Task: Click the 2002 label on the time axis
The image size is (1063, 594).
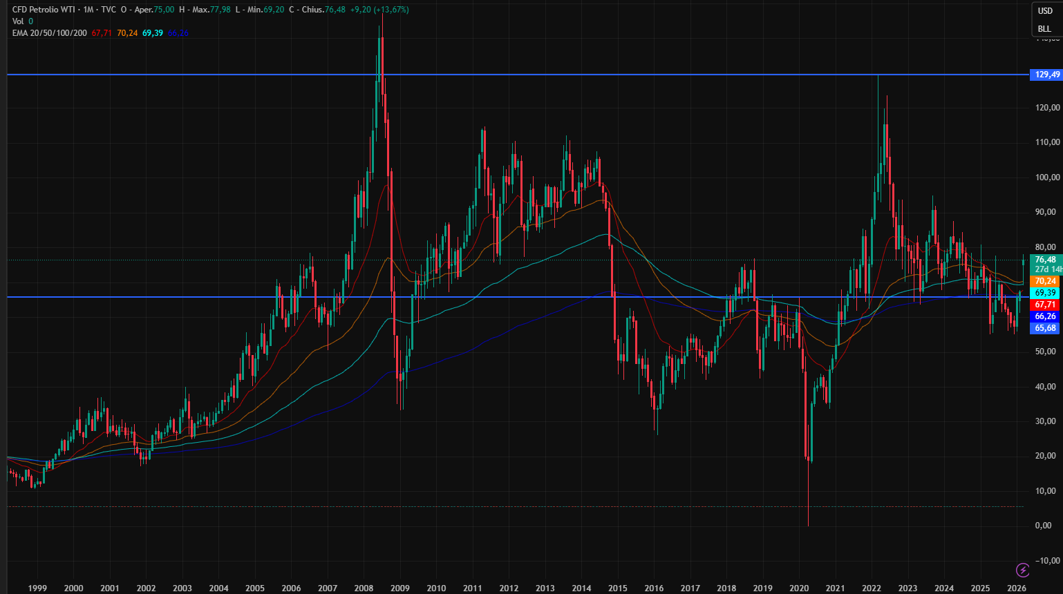Action: click(x=146, y=588)
